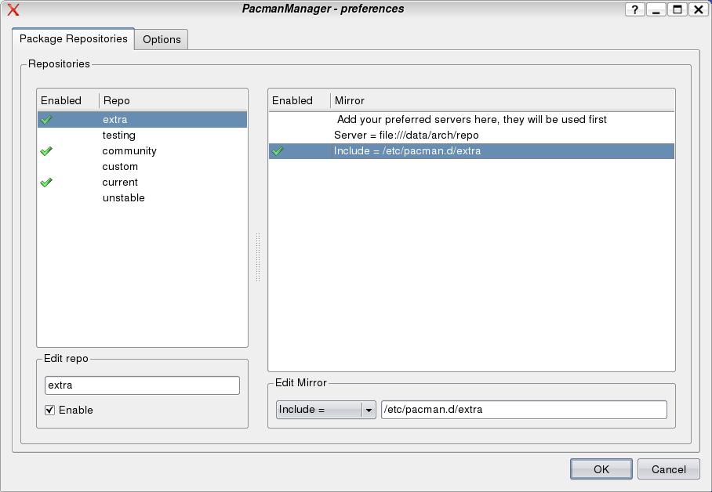Click the X application icon in title bar
Image resolution: width=712 pixels, height=492 pixels.
click(13, 9)
